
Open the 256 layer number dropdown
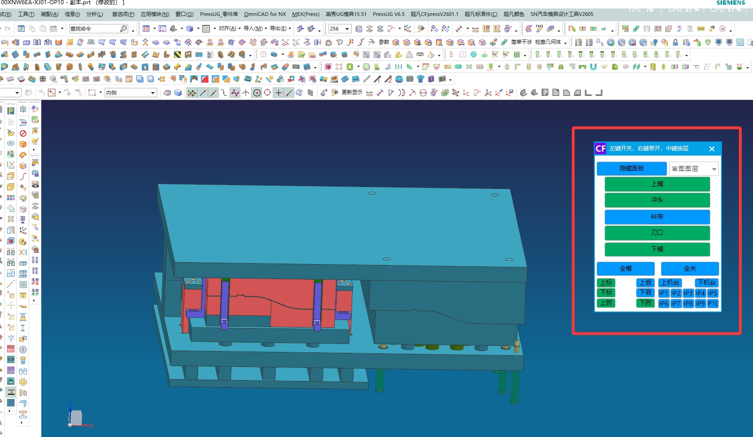(x=339, y=29)
